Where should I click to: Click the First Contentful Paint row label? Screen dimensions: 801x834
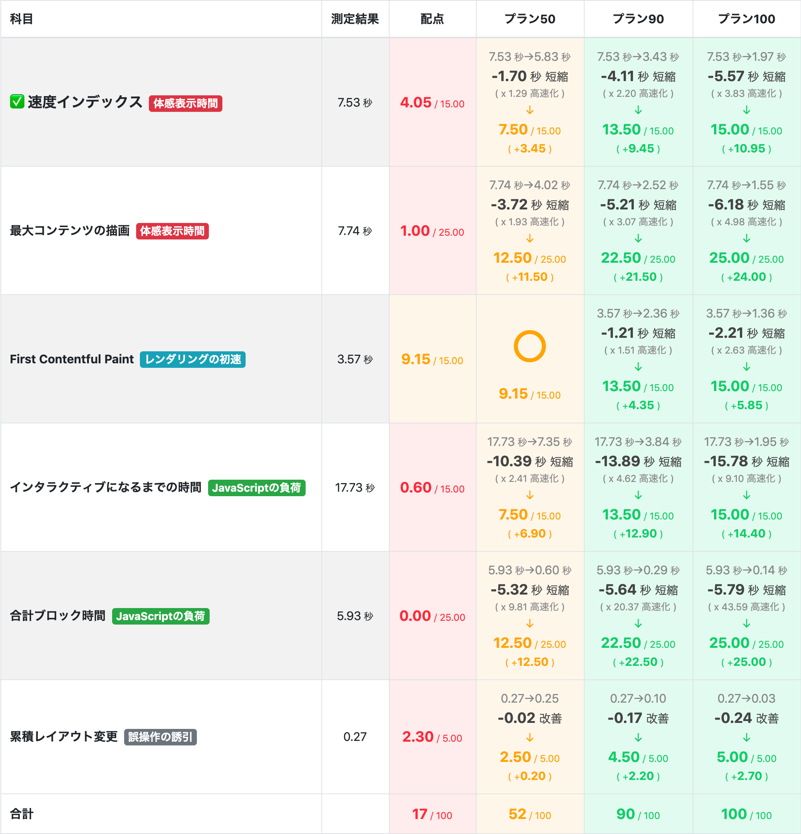pos(70,360)
